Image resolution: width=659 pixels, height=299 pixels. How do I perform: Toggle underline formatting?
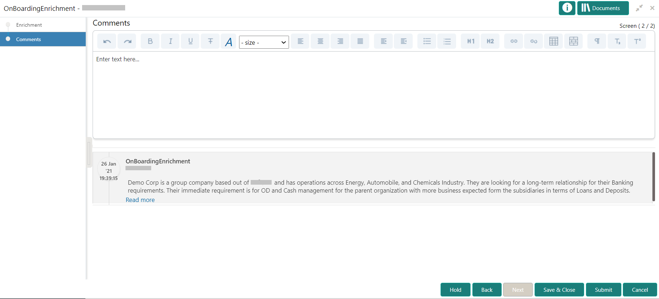pos(190,41)
